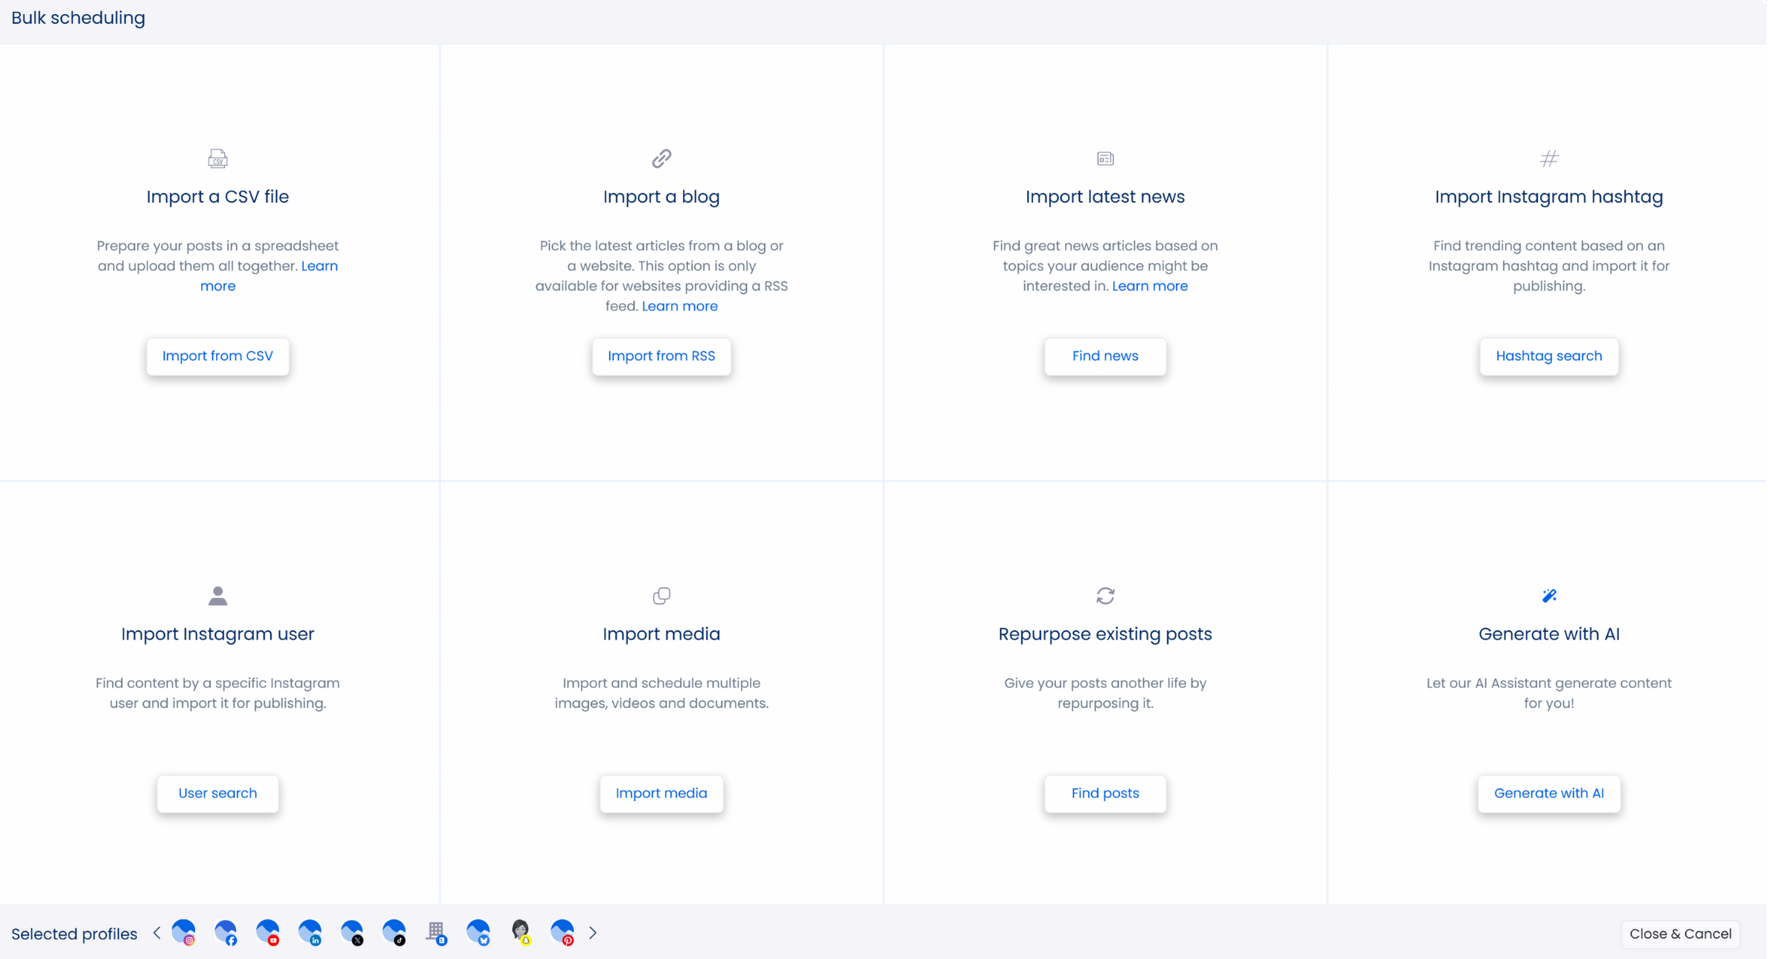Select the Facebook profile avatar
Viewport: 1768px width, 959px height.
(226, 932)
